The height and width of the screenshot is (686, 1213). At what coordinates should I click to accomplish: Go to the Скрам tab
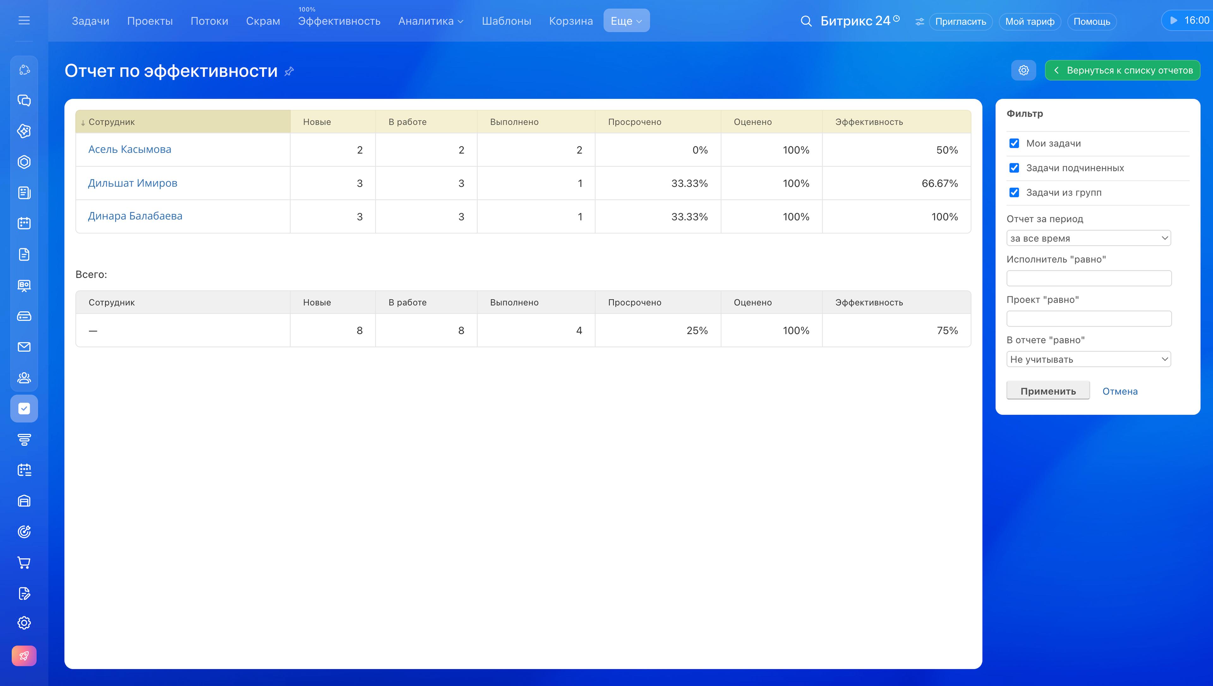263,21
